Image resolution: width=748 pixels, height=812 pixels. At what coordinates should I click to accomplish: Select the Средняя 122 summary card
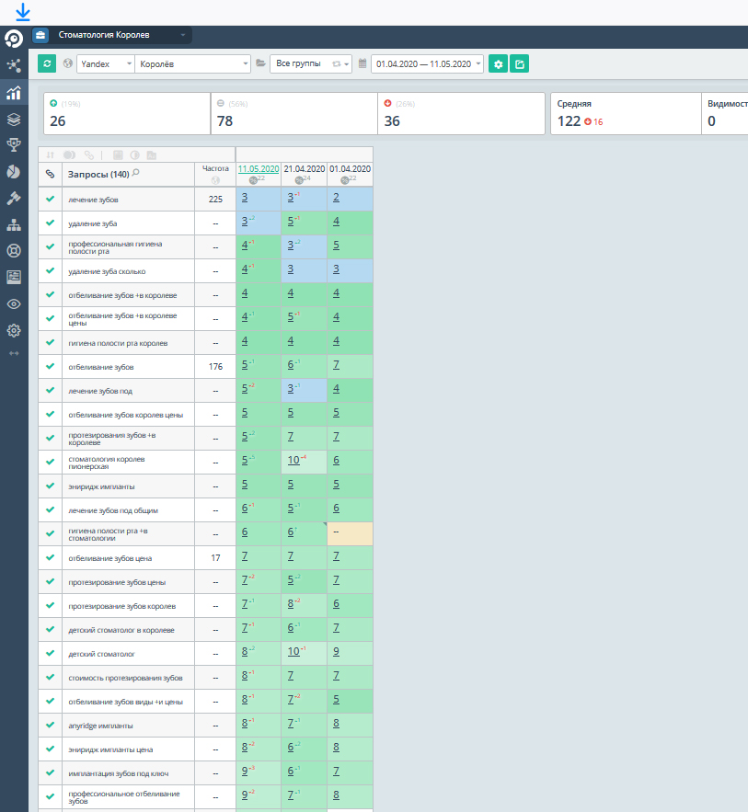point(626,113)
